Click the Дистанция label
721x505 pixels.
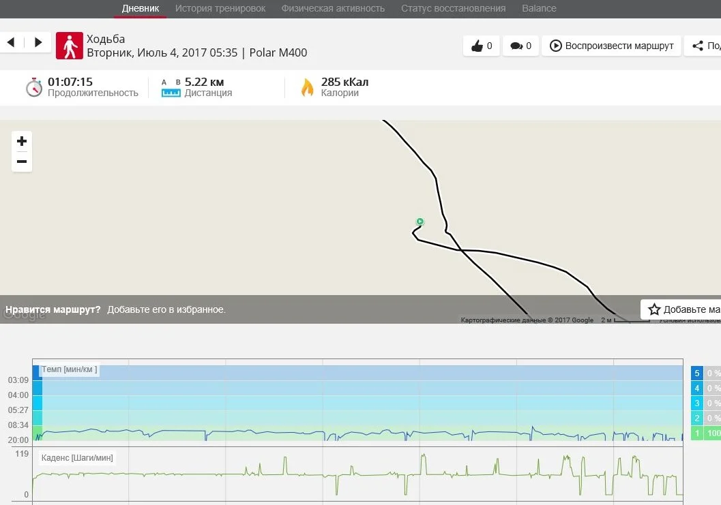click(208, 93)
